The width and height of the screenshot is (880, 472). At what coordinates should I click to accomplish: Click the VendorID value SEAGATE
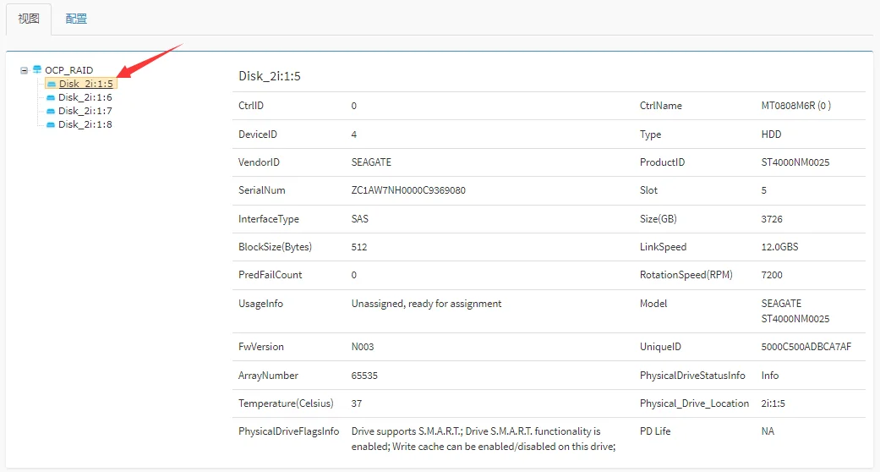pyautogui.click(x=371, y=162)
